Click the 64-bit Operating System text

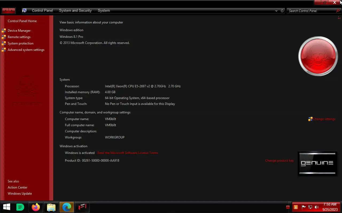137,98
